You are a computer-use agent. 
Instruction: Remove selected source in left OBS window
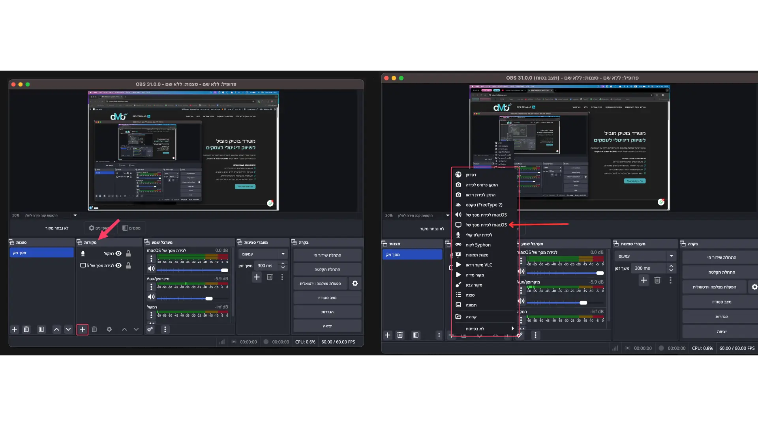tap(94, 329)
